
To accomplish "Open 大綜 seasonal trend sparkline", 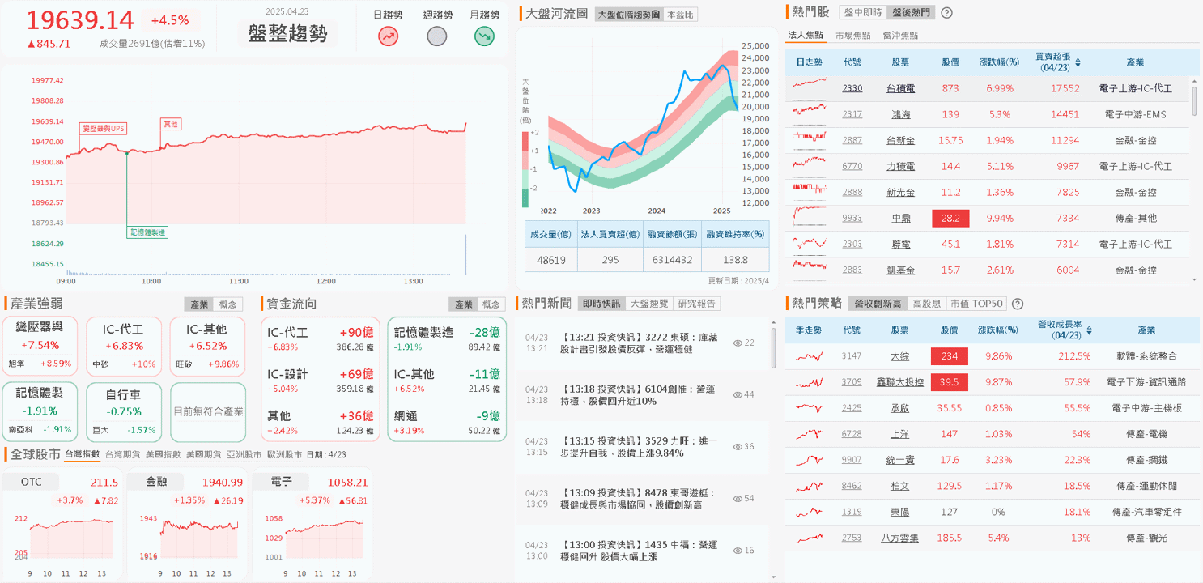I will 810,356.
